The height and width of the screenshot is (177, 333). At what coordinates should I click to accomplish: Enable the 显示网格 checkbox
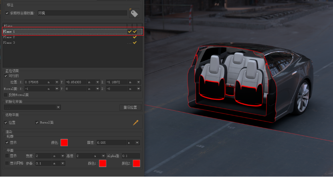tap(6, 163)
